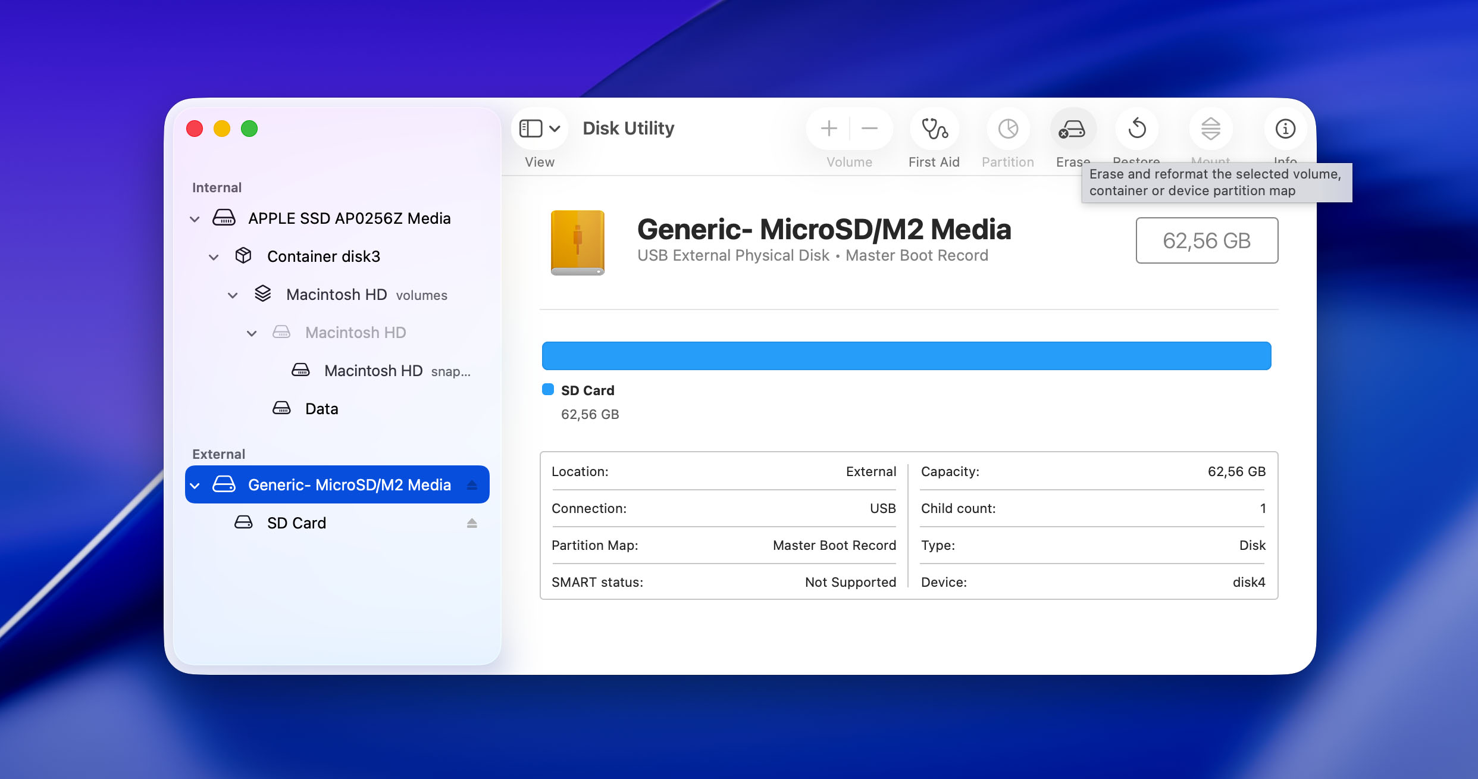Collapse Generic- MicroSD/M2 Media chevron
This screenshot has width=1478, height=779.
195,486
